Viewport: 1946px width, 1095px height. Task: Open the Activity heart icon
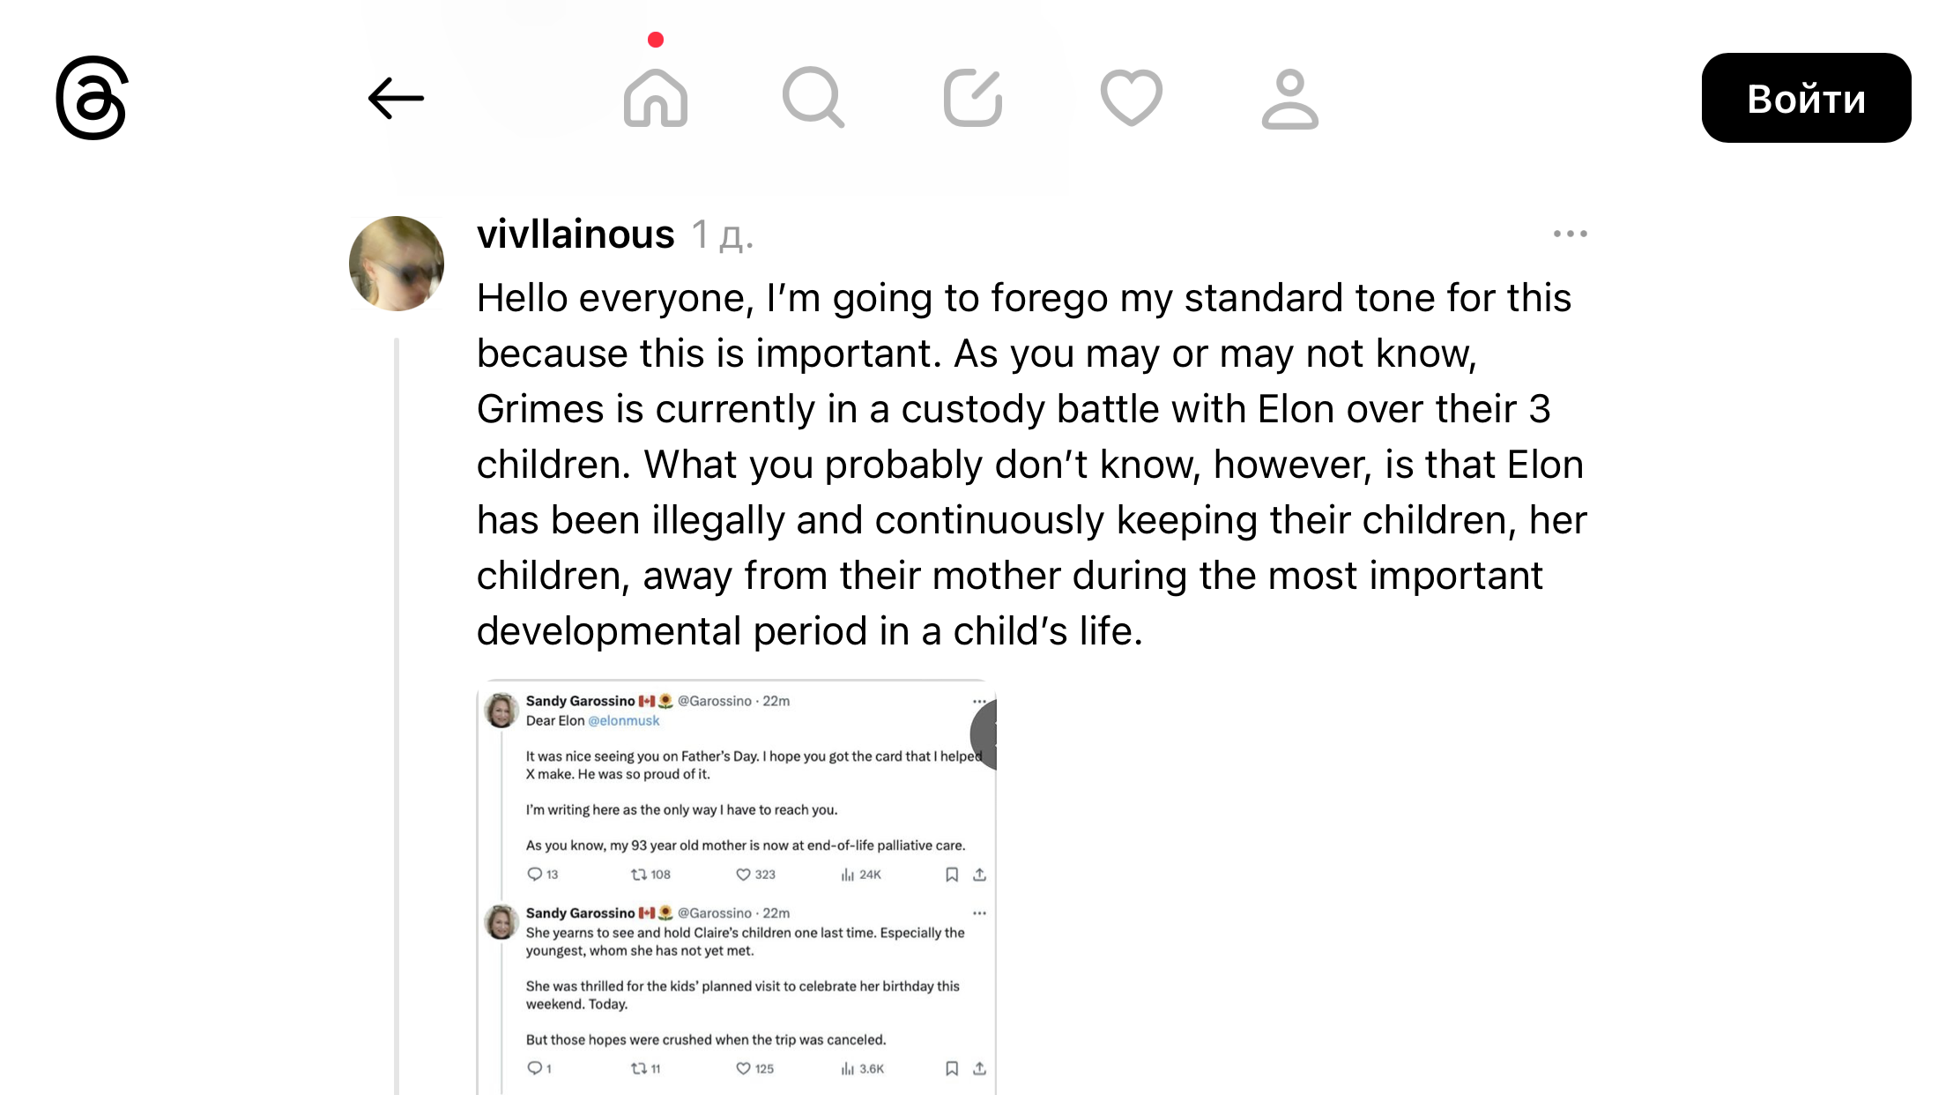click(1132, 98)
